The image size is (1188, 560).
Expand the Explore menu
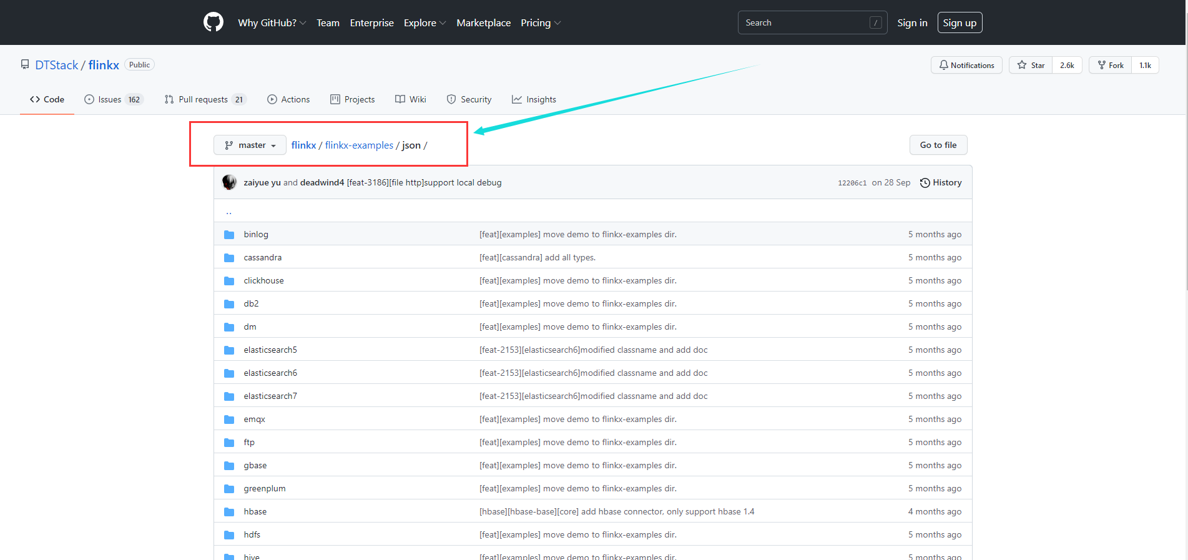pyautogui.click(x=425, y=22)
